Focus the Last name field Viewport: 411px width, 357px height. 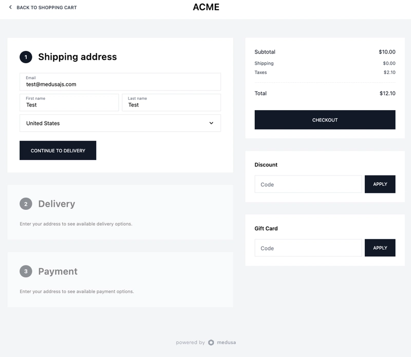click(171, 102)
